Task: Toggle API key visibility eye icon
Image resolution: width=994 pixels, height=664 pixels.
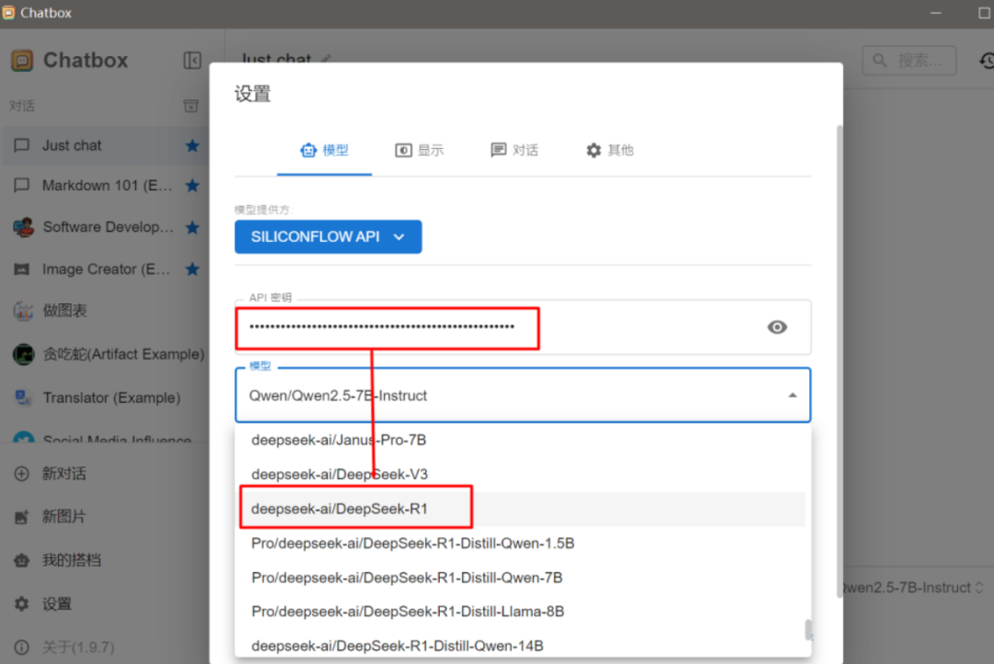Action: 777,326
